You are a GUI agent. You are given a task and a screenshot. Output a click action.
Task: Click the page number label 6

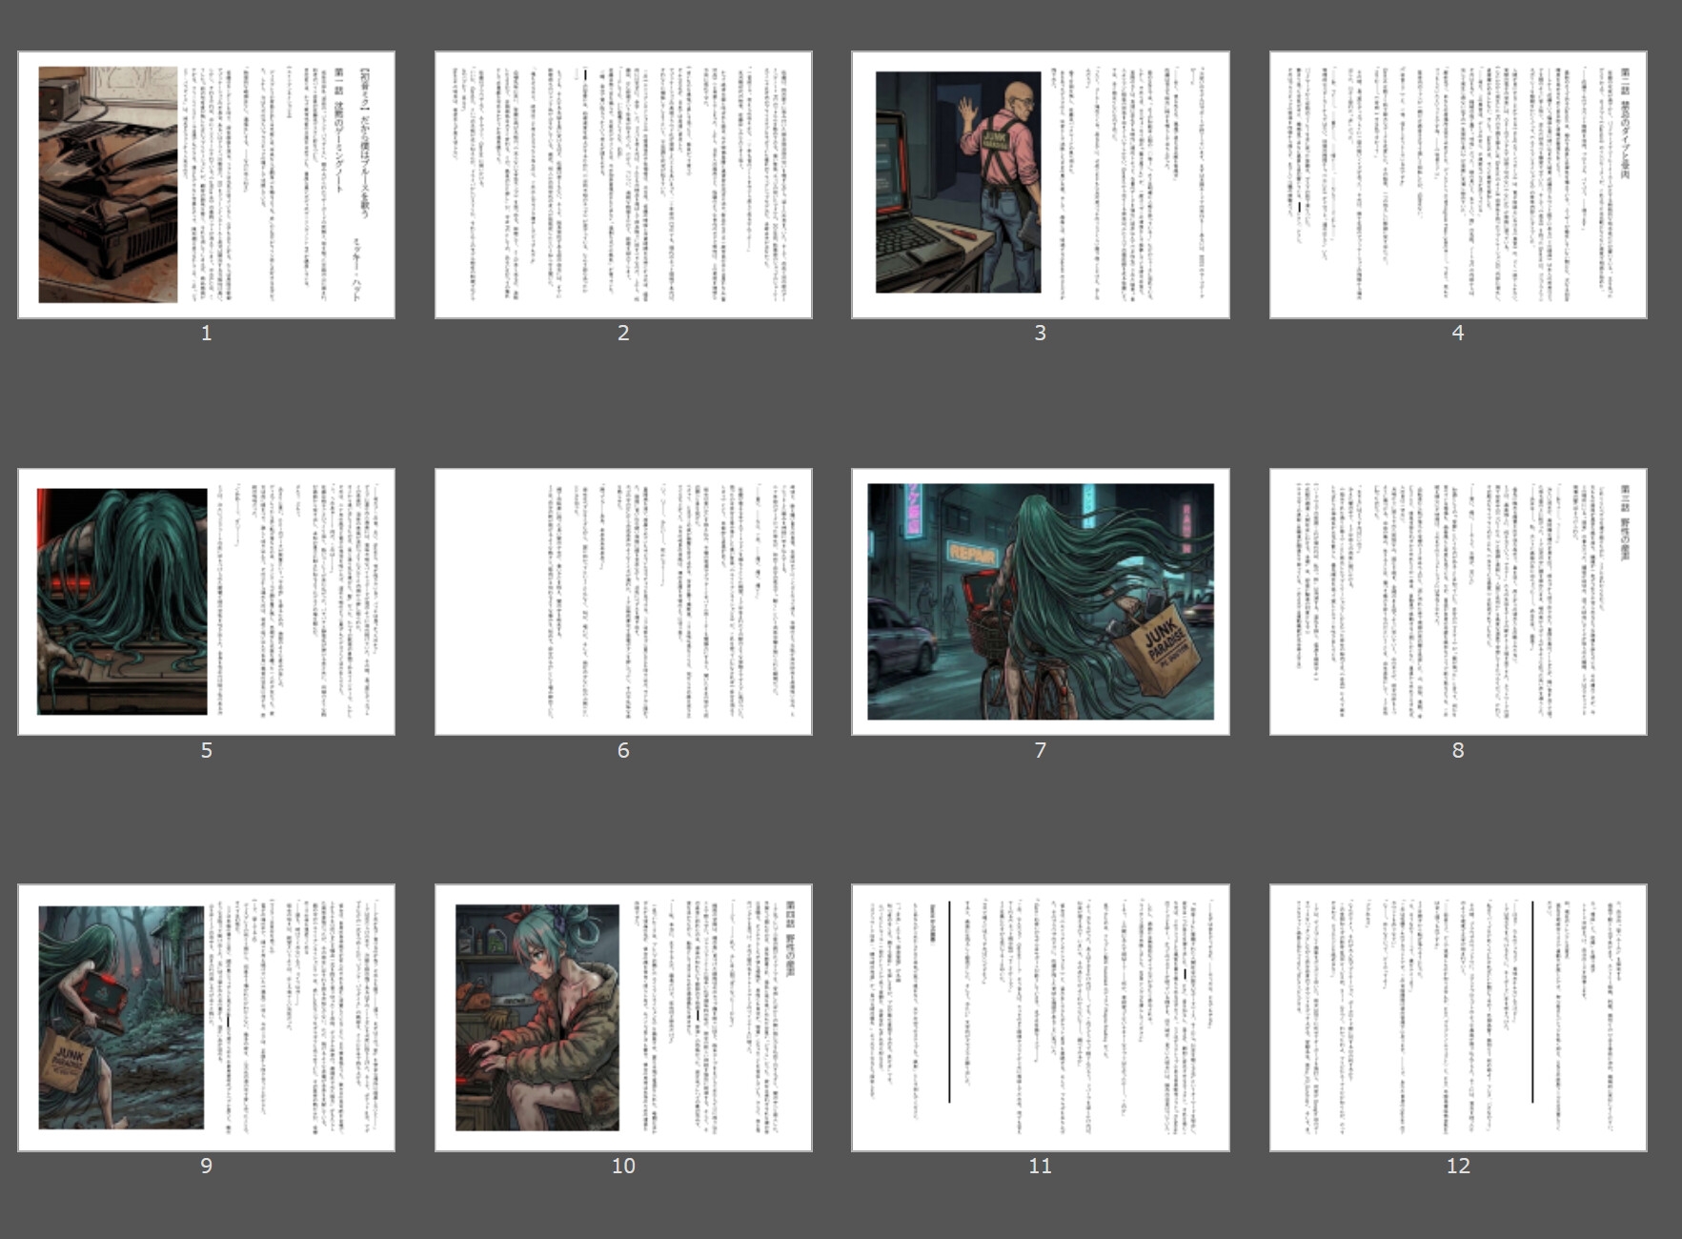pos(623,750)
